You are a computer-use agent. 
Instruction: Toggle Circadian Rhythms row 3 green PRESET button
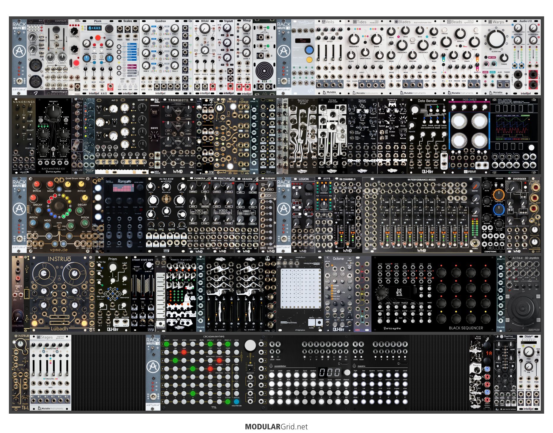click(x=175, y=361)
